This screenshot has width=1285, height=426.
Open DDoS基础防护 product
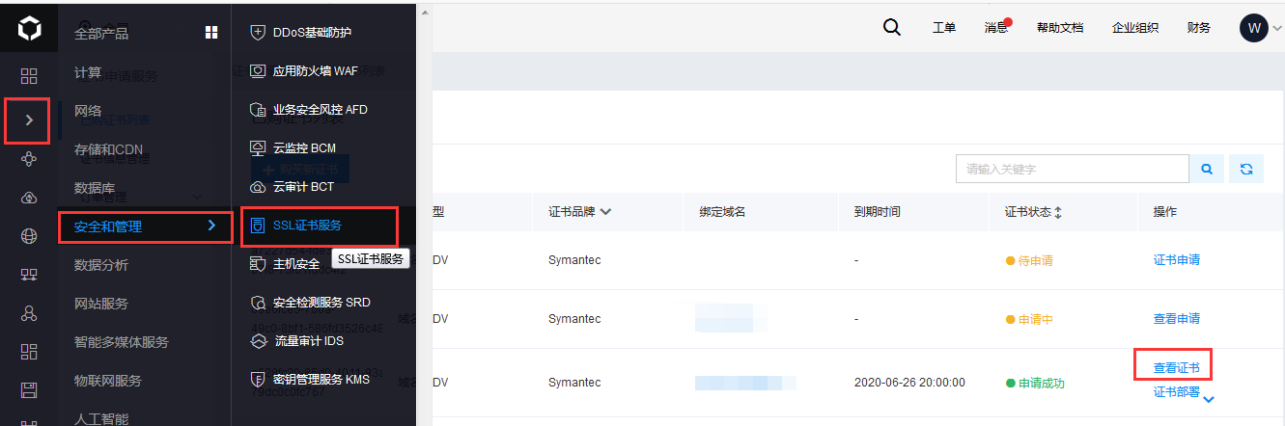(x=312, y=32)
